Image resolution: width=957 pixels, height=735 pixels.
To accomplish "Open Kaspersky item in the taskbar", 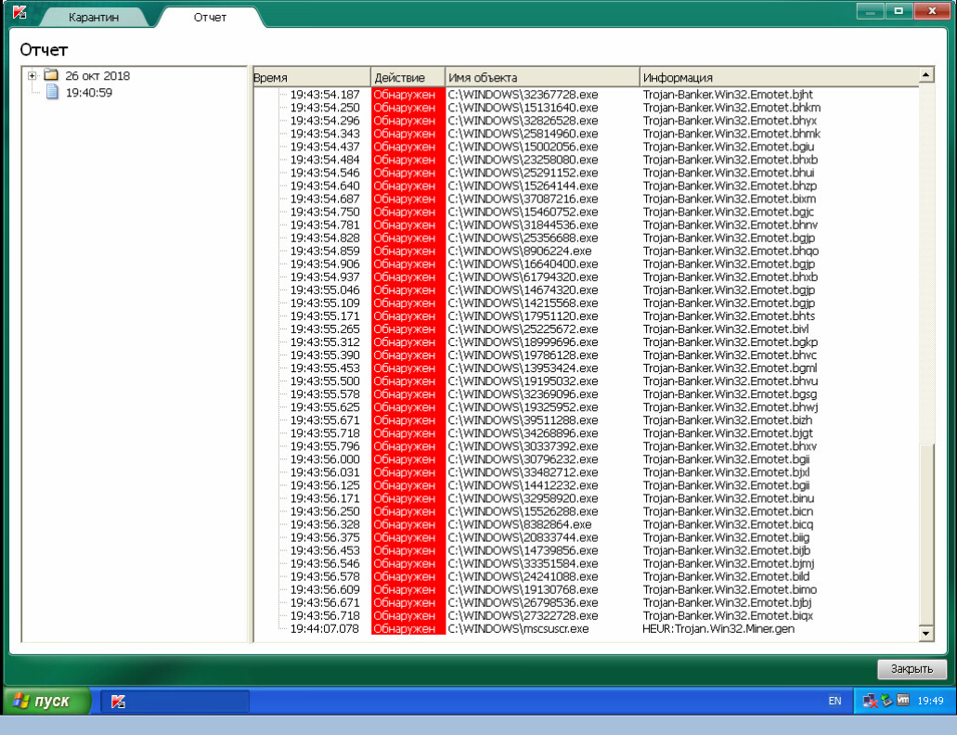I will click(x=175, y=702).
